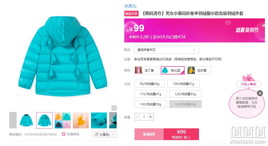Open the 水孩儿 brand link
This screenshot has width=268, height=146.
point(130,6)
